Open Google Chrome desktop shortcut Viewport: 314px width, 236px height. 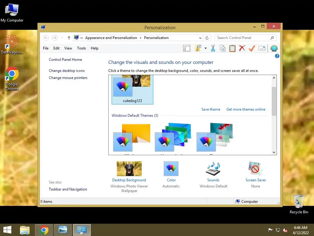12,79
